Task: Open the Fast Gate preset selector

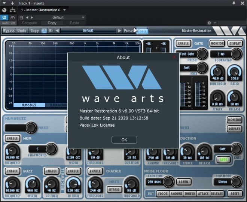Action: tap(191, 54)
